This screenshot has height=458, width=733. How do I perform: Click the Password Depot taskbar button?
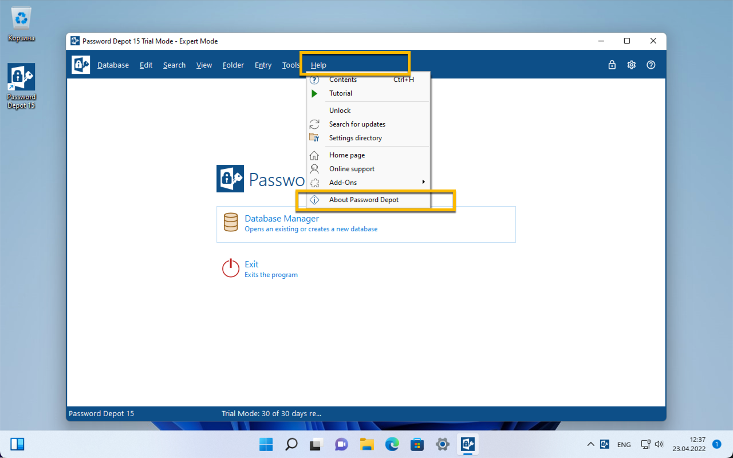[x=468, y=444]
